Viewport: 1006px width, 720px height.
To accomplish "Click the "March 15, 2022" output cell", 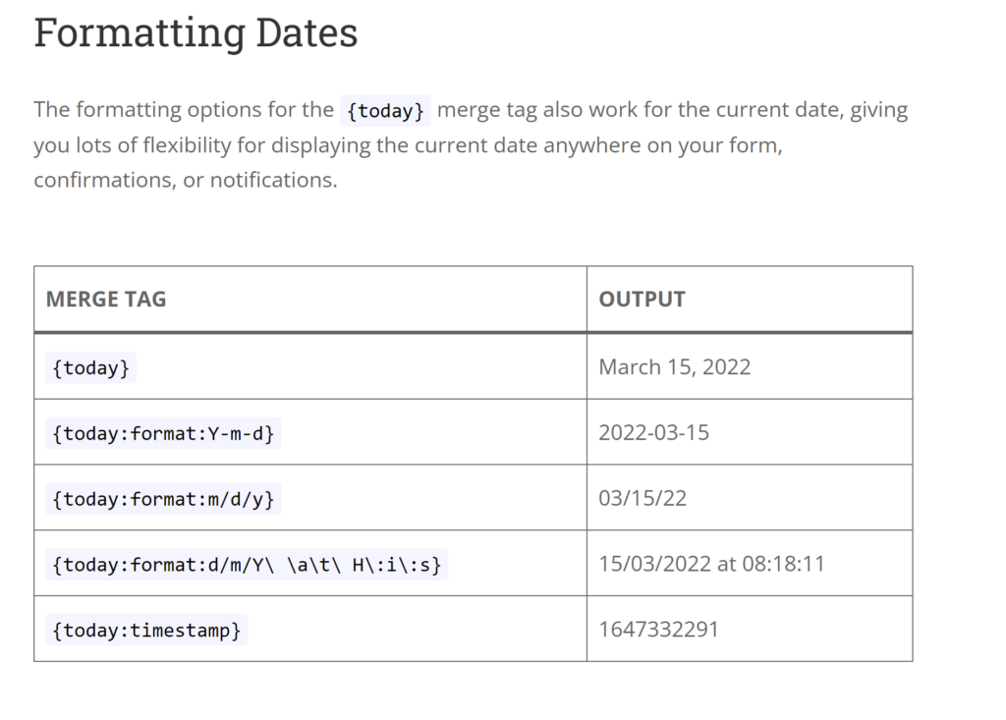I will pyautogui.click(x=674, y=367).
